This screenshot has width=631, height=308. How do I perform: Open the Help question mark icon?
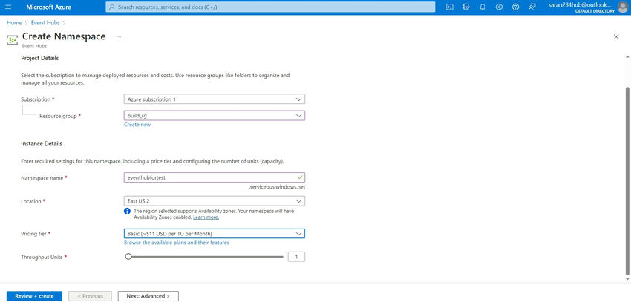[x=515, y=7]
